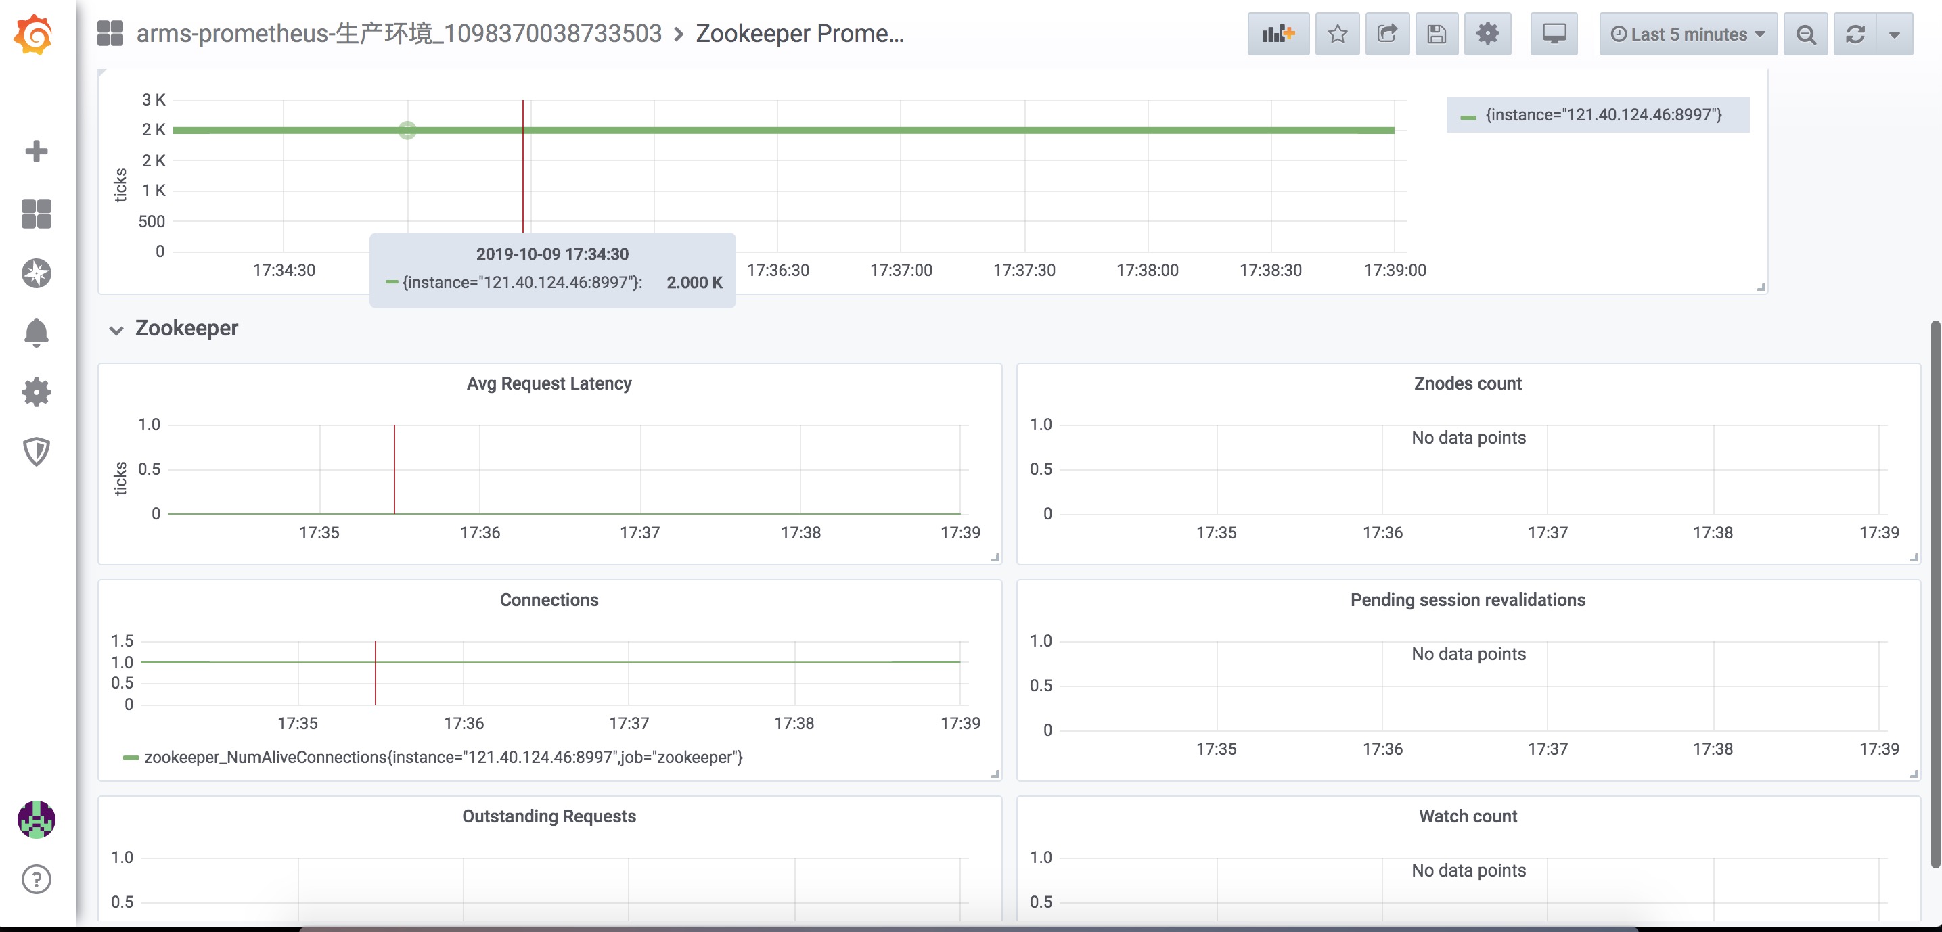Open dashboard settings gear in toolbar

pos(1487,34)
